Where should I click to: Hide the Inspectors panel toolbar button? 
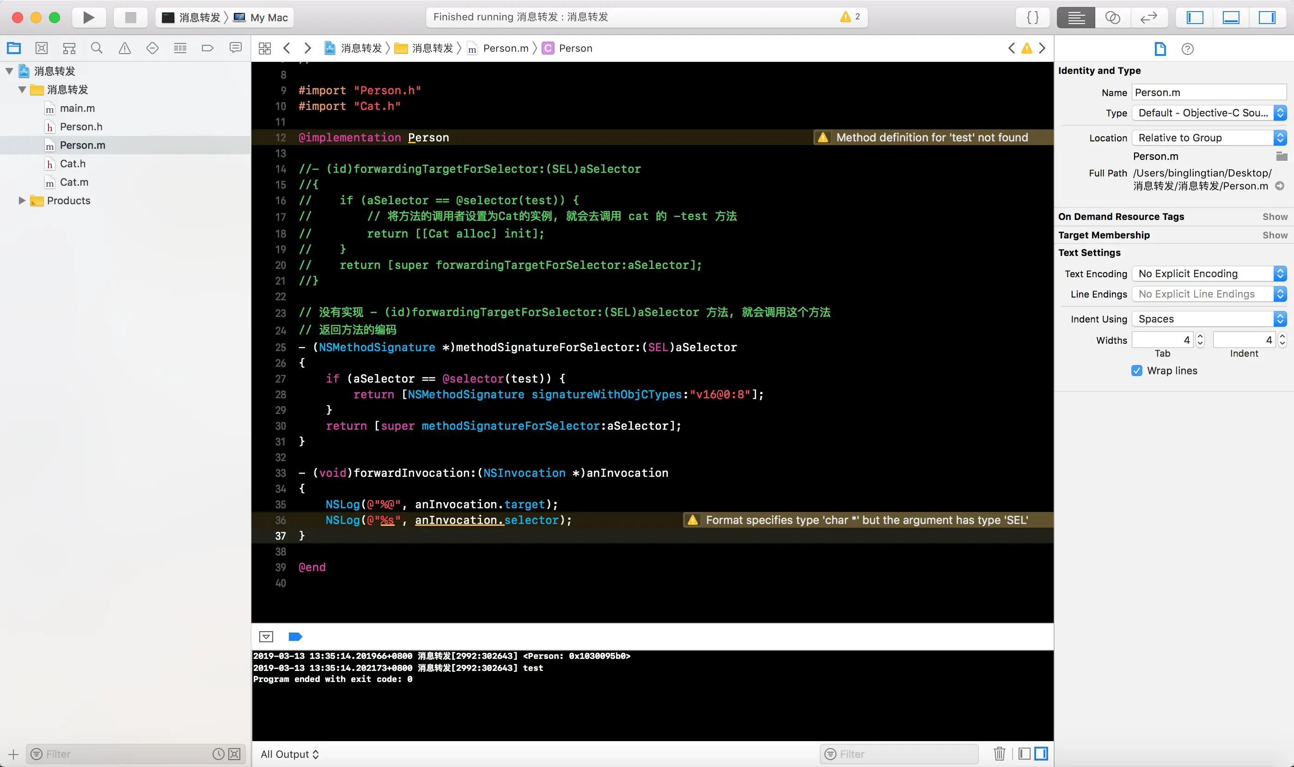(x=1267, y=18)
